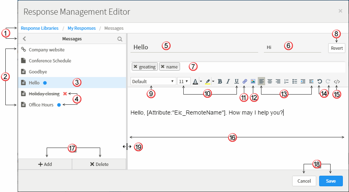The image size is (349, 192).
Task: Pick the yellow highlight color tool
Action: coord(207,81)
